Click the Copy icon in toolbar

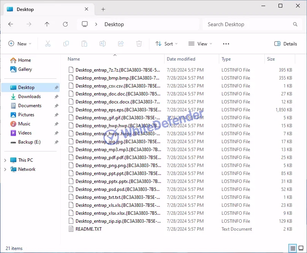[66, 44]
